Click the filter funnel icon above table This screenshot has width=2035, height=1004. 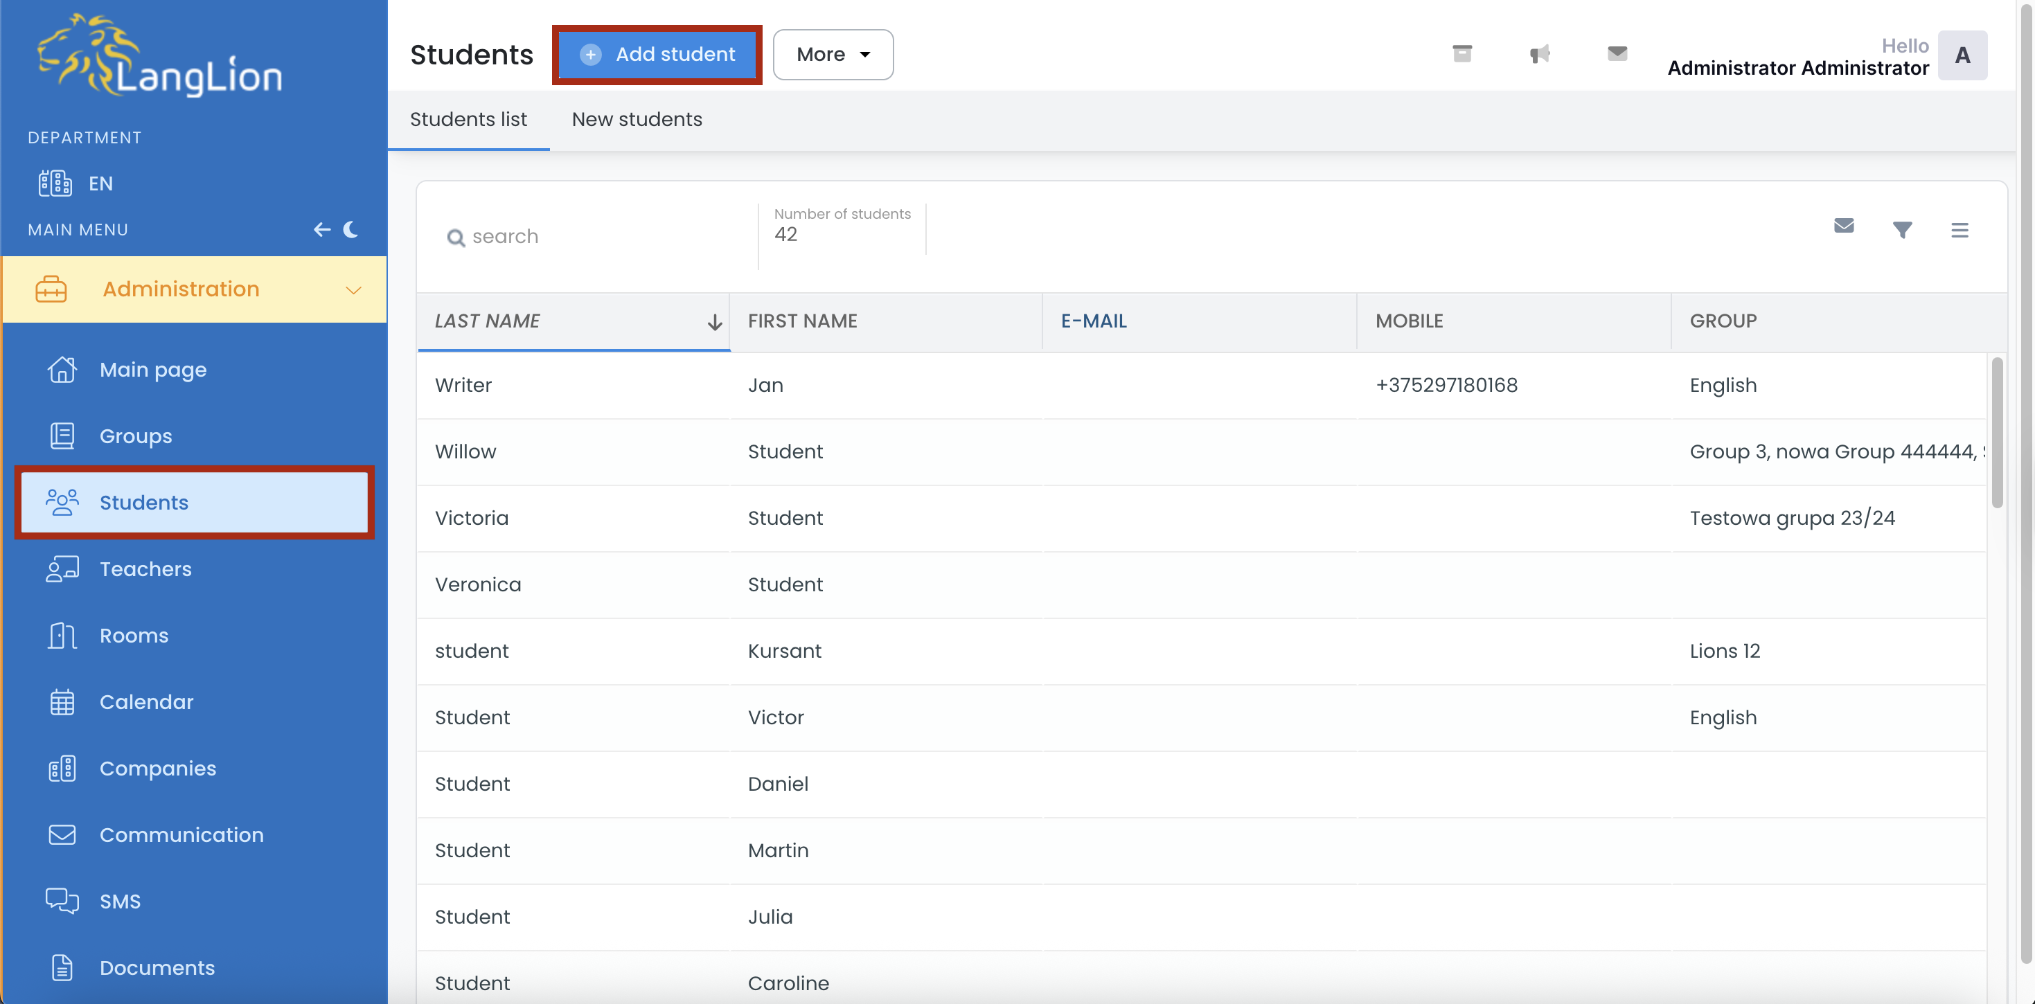pyautogui.click(x=1902, y=230)
